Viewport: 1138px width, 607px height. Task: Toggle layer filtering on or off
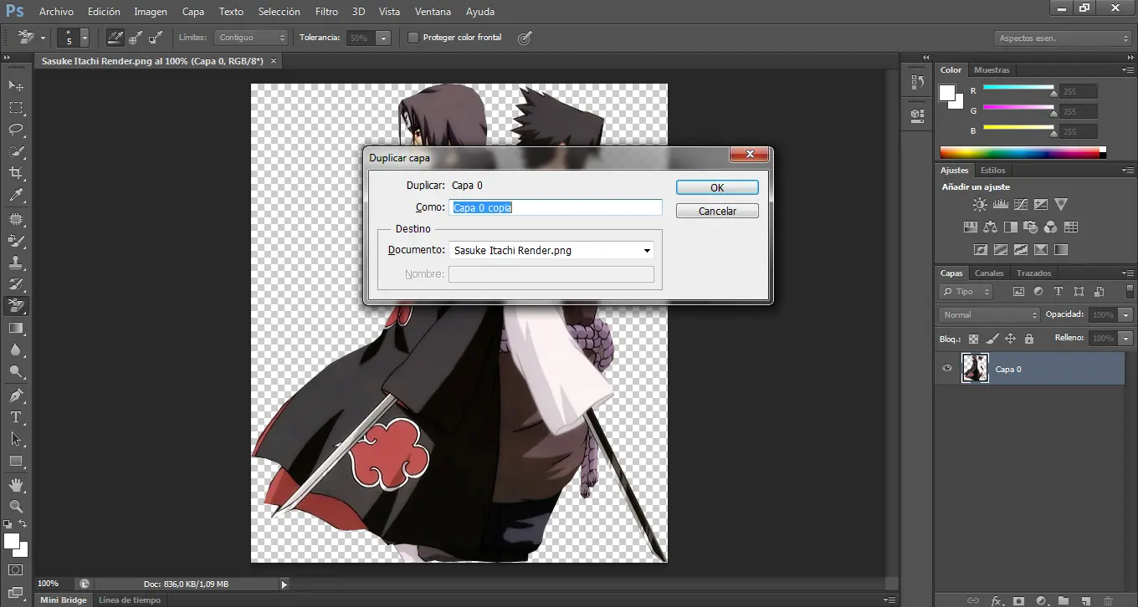point(1130,292)
